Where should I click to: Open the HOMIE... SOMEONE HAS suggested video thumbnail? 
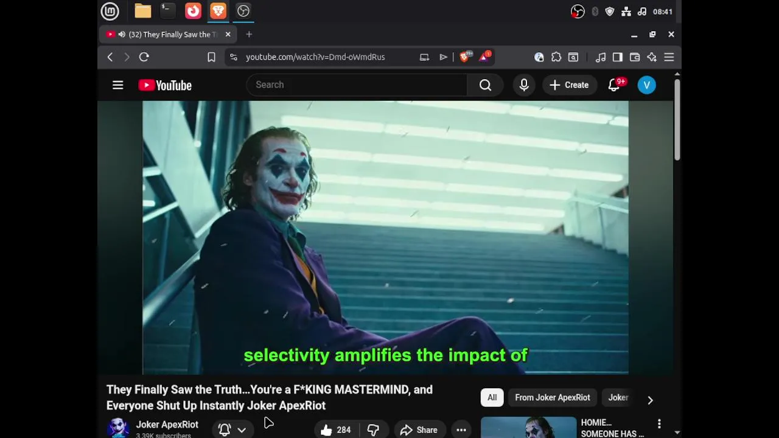coord(528,428)
